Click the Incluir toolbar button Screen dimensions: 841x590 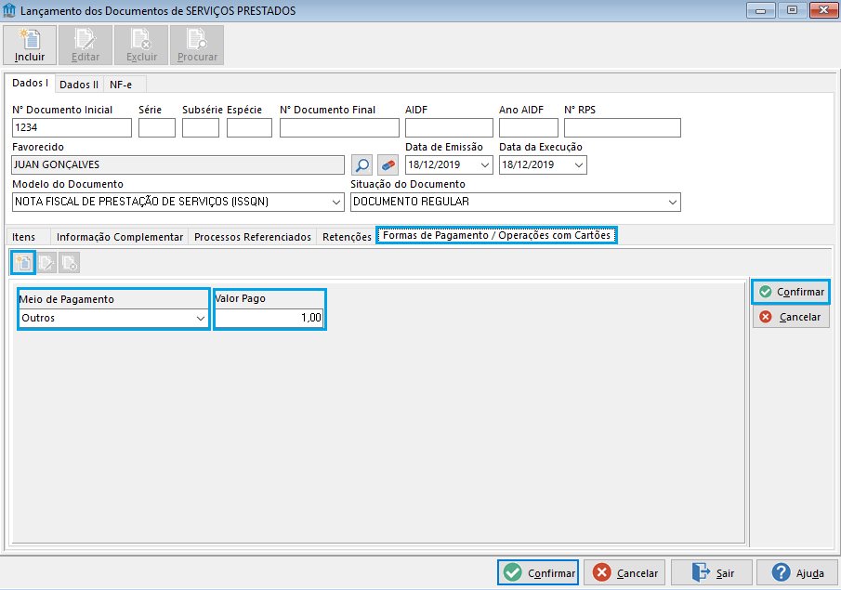point(30,45)
